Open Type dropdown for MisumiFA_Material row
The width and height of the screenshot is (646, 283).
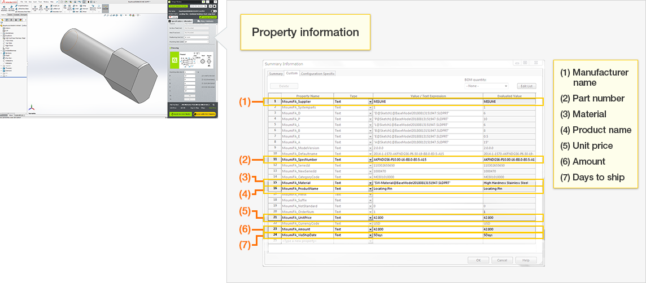370,182
